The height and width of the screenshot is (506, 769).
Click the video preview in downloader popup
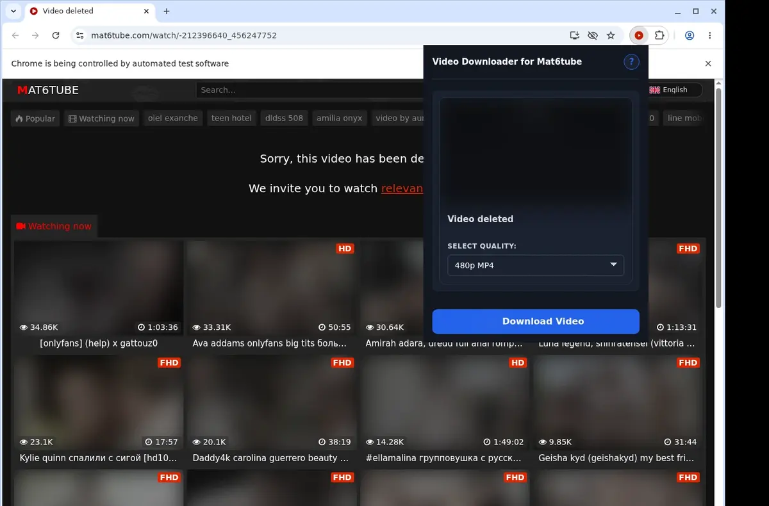(536, 152)
